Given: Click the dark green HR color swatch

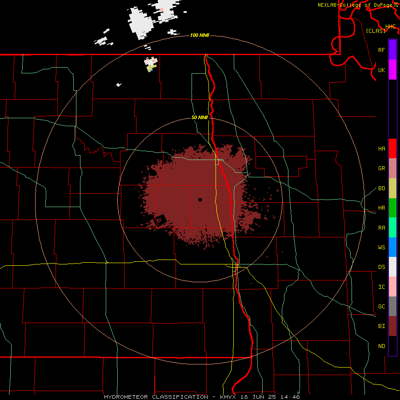Looking at the screenshot, I should [x=392, y=208].
